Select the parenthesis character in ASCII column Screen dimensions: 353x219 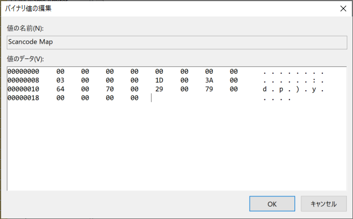(x=297, y=89)
